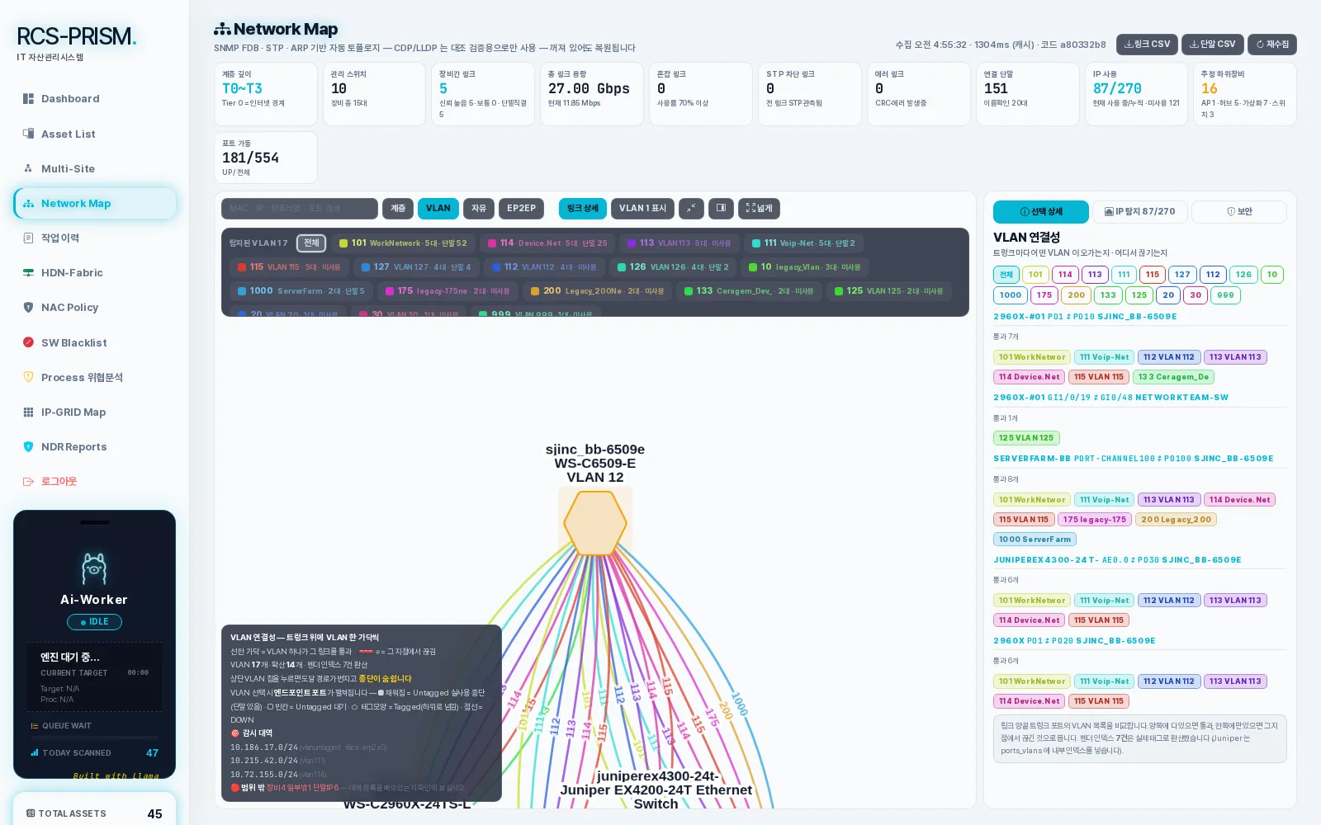Screen dimensions: 1321x825
Task: Click the collapse arrows icon in the map toolbar
Action: coord(691,209)
